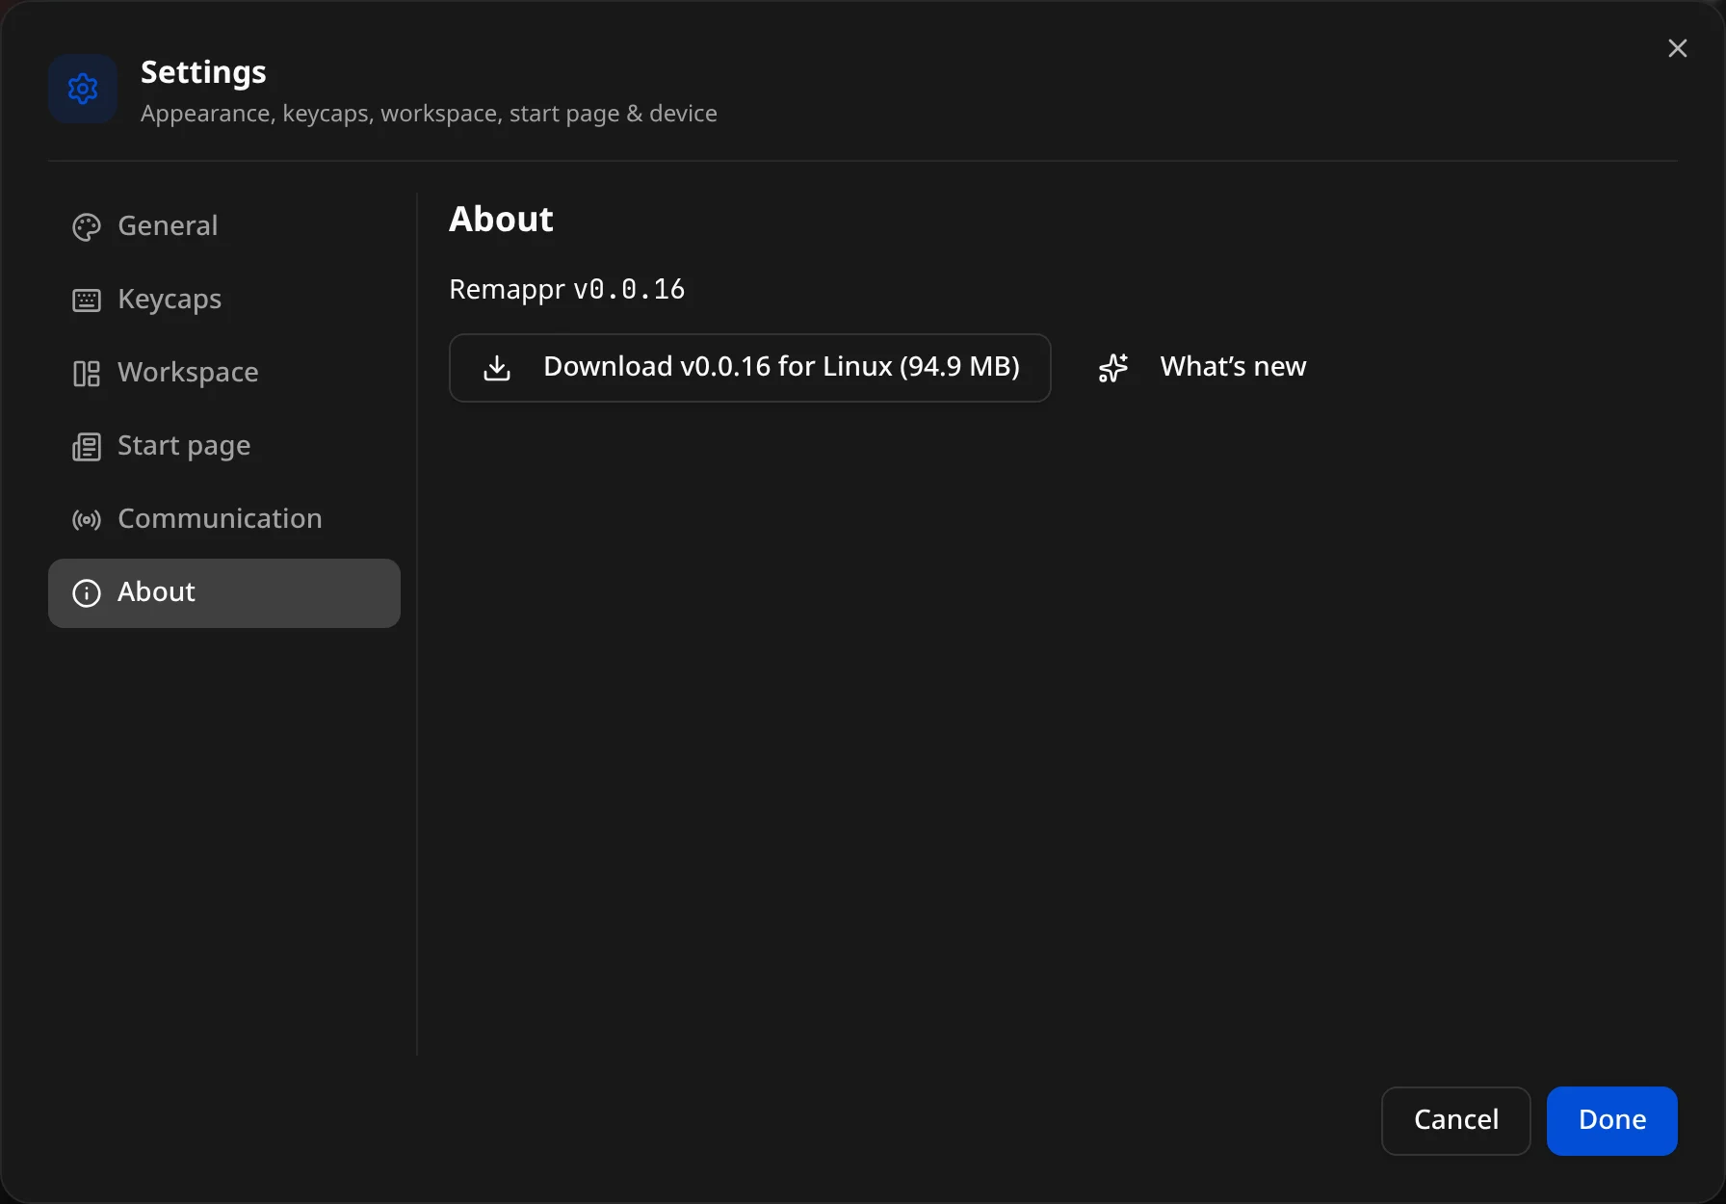Click the sparkles icon beside What's new
This screenshot has height=1204, width=1726.
click(x=1113, y=368)
